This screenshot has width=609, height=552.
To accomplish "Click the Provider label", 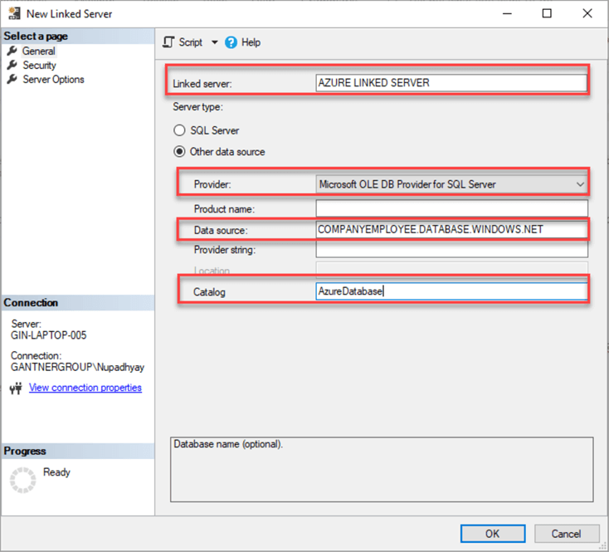I will (212, 184).
